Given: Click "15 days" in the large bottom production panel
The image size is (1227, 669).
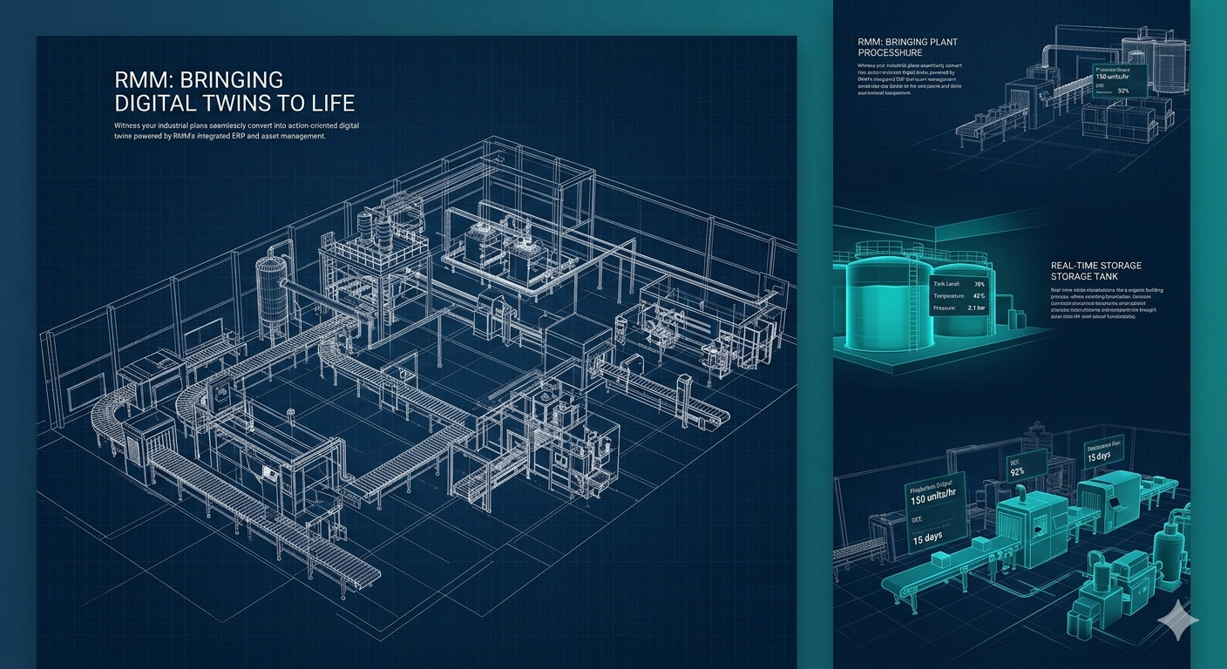Looking at the screenshot, I should pos(929,540).
